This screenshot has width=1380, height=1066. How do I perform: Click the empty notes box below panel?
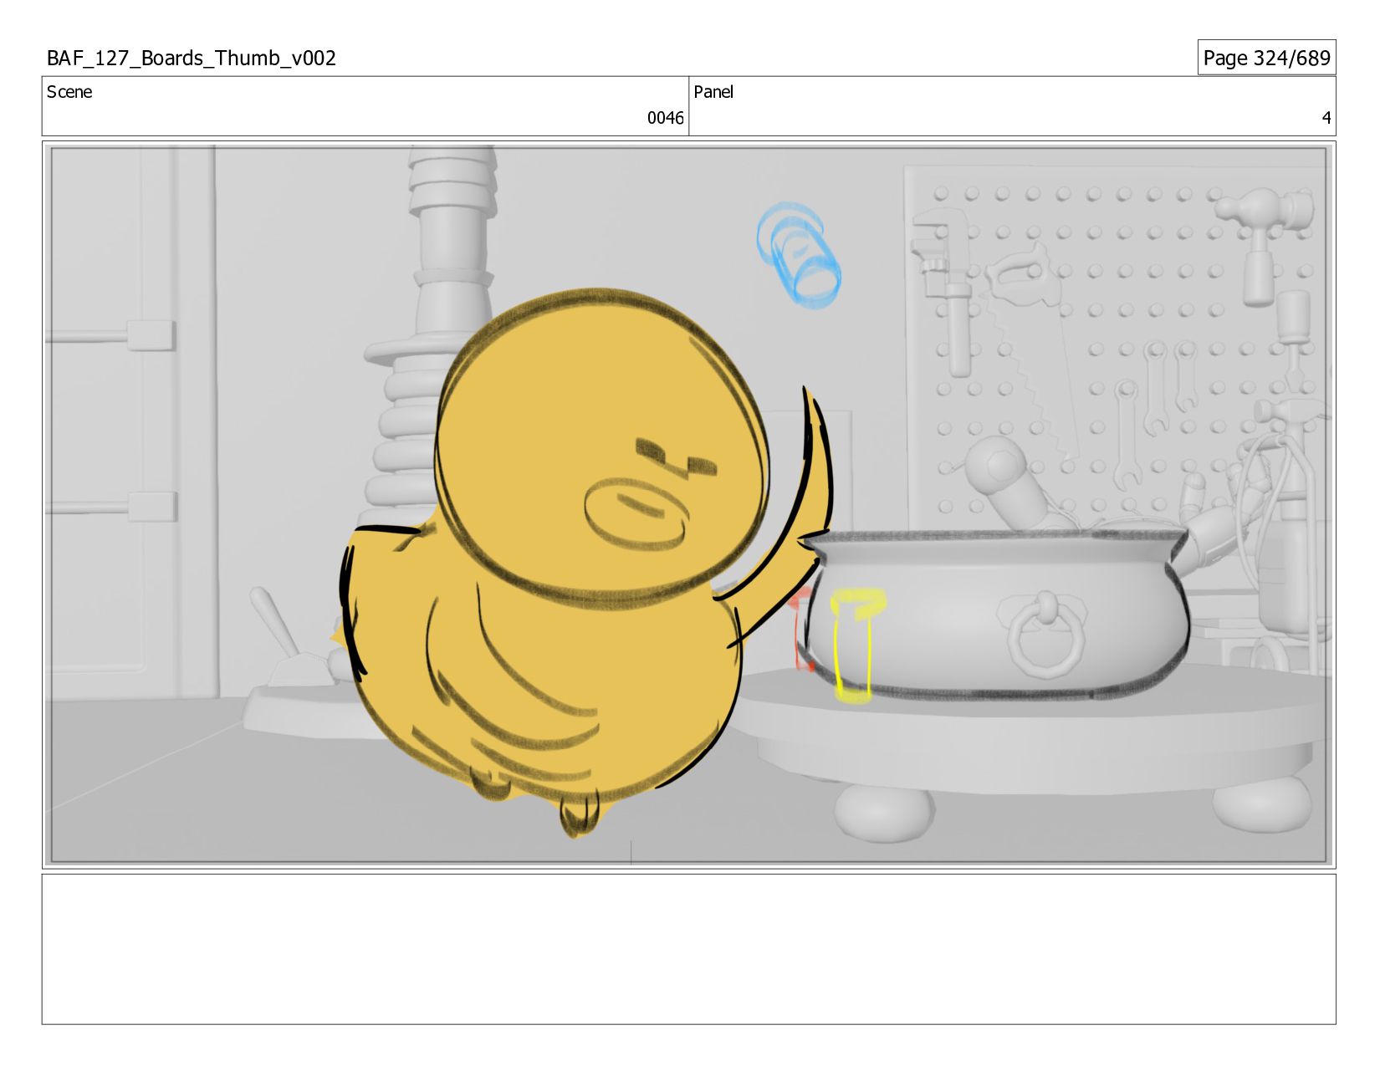(688, 949)
